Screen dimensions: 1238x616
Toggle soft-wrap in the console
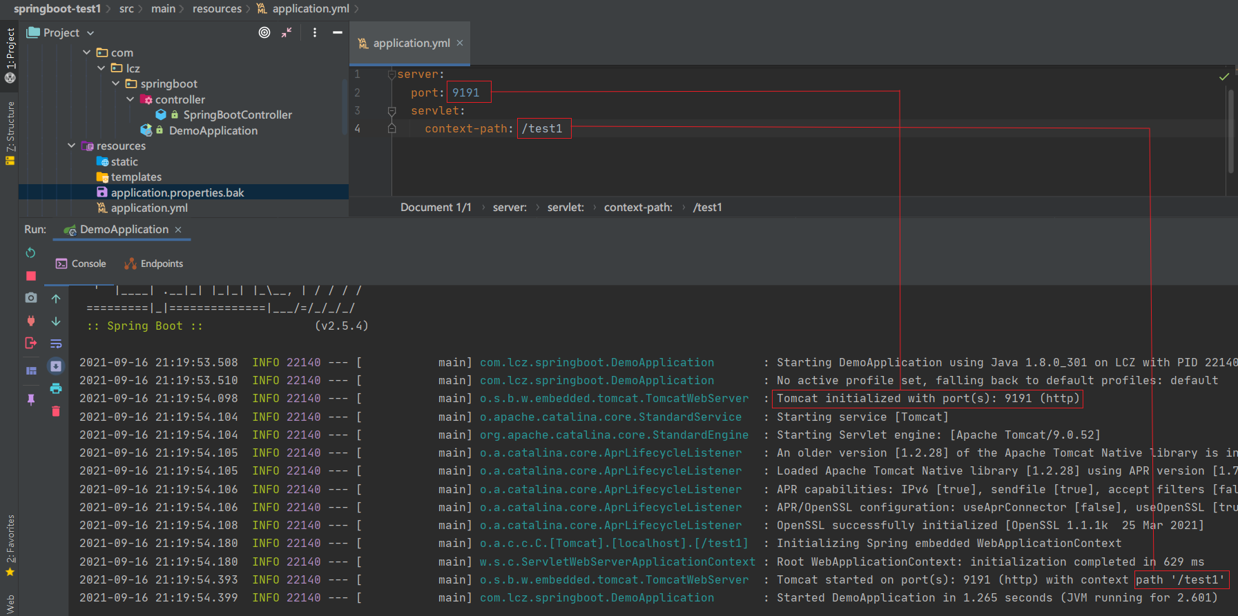[x=56, y=344]
